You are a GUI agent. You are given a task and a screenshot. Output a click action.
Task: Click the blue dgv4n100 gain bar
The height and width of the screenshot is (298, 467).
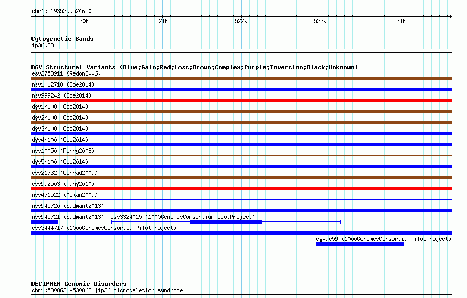click(241, 145)
